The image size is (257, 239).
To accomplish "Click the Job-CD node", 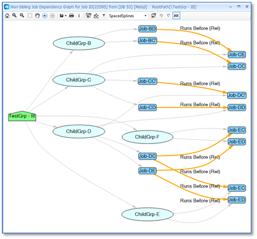I will [x=147, y=107].
